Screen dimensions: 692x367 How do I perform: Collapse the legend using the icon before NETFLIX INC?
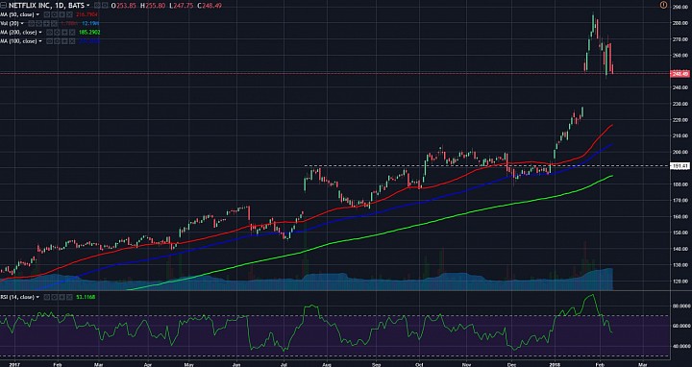[x=3, y=6]
